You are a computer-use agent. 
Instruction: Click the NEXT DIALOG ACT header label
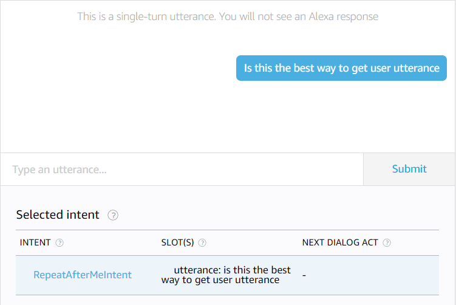[x=340, y=242]
